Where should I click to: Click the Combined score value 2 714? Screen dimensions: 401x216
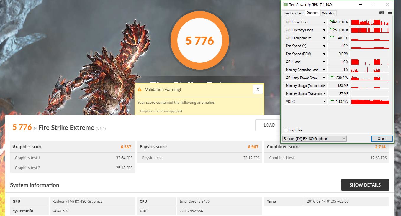point(380,147)
